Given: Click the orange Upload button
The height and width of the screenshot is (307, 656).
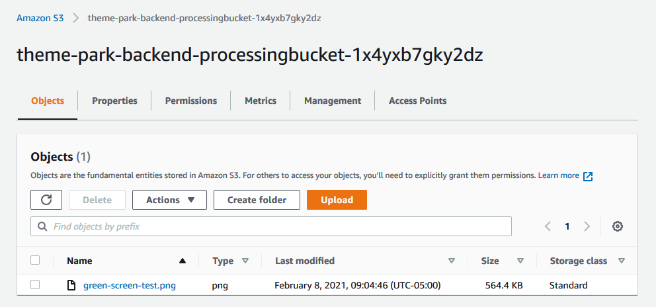Looking at the screenshot, I should [x=337, y=200].
